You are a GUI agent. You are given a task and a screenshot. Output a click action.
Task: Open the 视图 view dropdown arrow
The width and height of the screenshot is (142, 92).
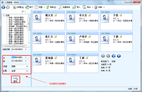point(44,7)
